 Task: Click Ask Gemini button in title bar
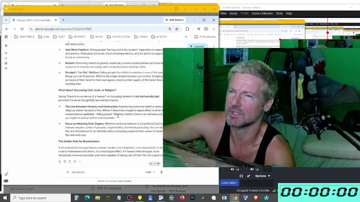point(174,20)
